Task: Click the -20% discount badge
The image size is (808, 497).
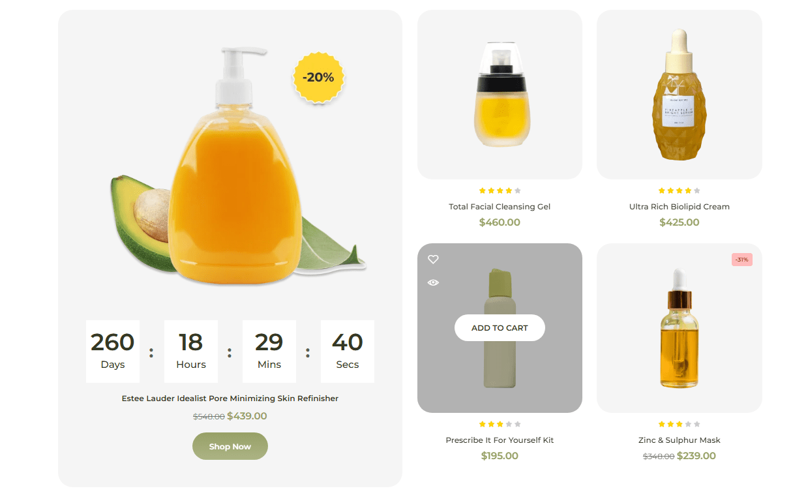Action: pyautogui.click(x=318, y=77)
